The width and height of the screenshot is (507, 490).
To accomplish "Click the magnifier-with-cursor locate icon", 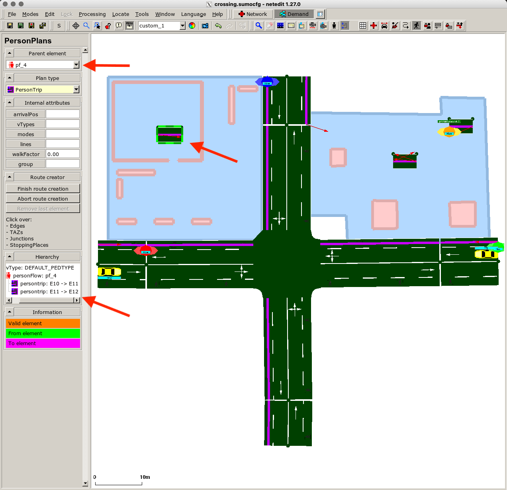I will [x=97, y=25].
